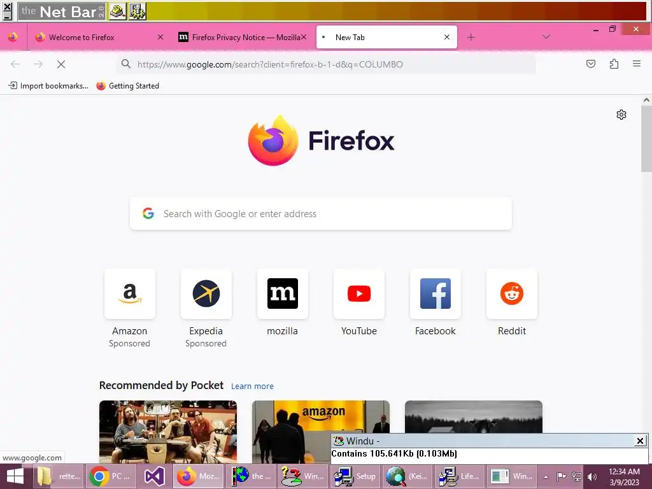Image resolution: width=652 pixels, height=489 pixels.
Task: Click the Windu title bar icon
Action: point(339,441)
